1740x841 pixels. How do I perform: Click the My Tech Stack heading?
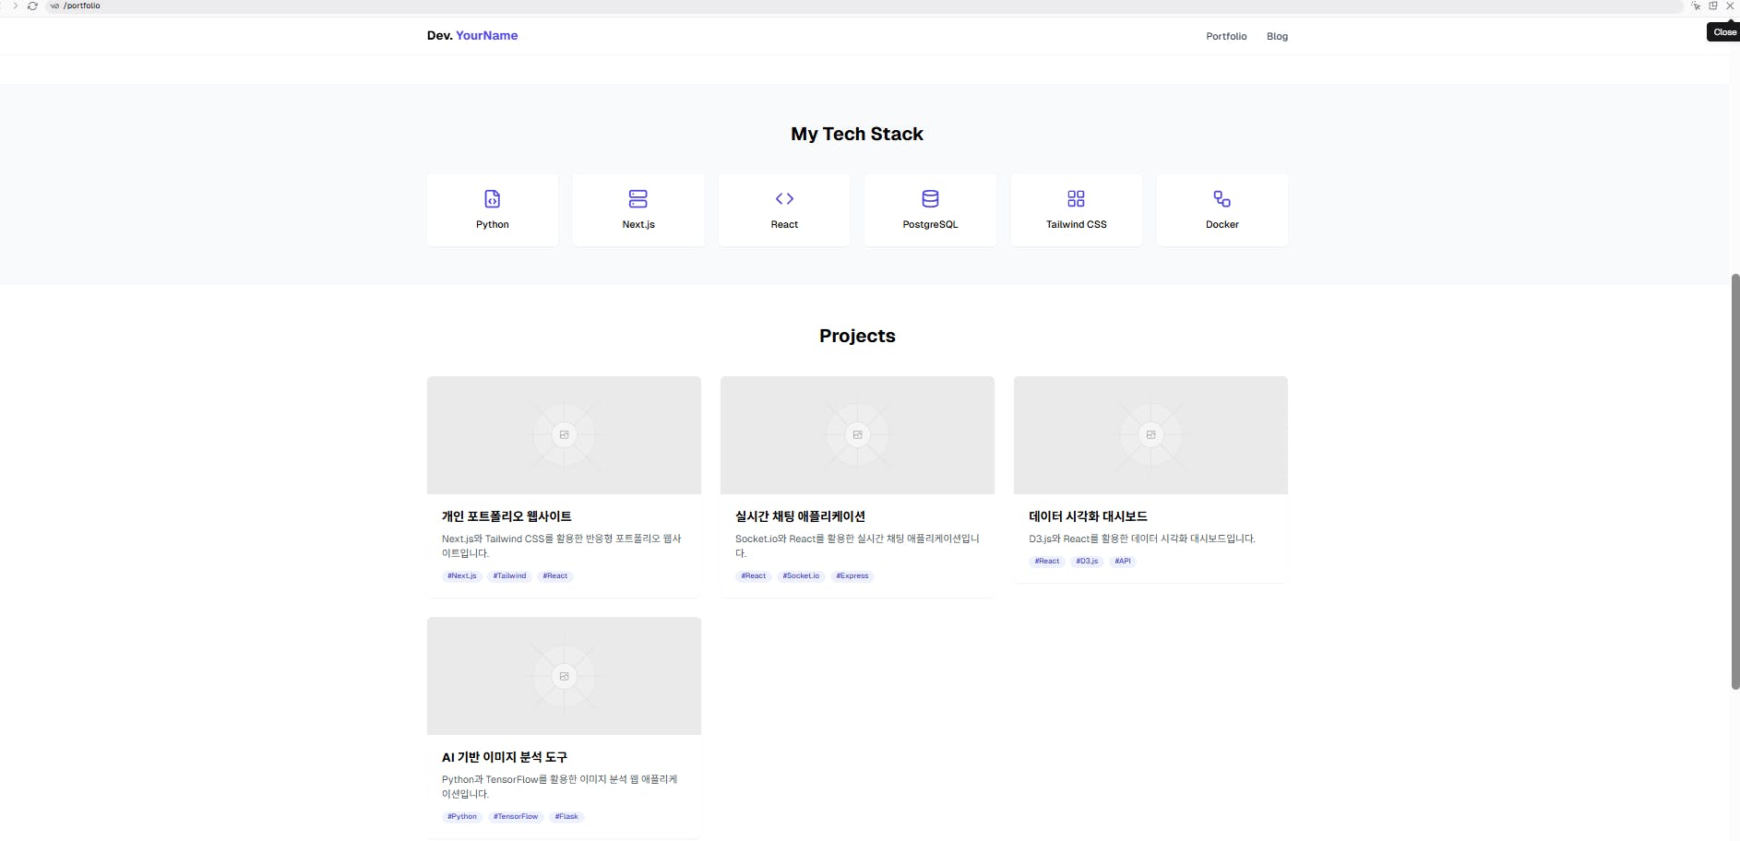(x=857, y=134)
